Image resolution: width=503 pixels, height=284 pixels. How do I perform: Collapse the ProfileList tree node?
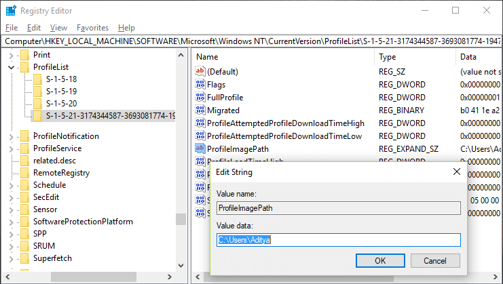click(x=12, y=67)
